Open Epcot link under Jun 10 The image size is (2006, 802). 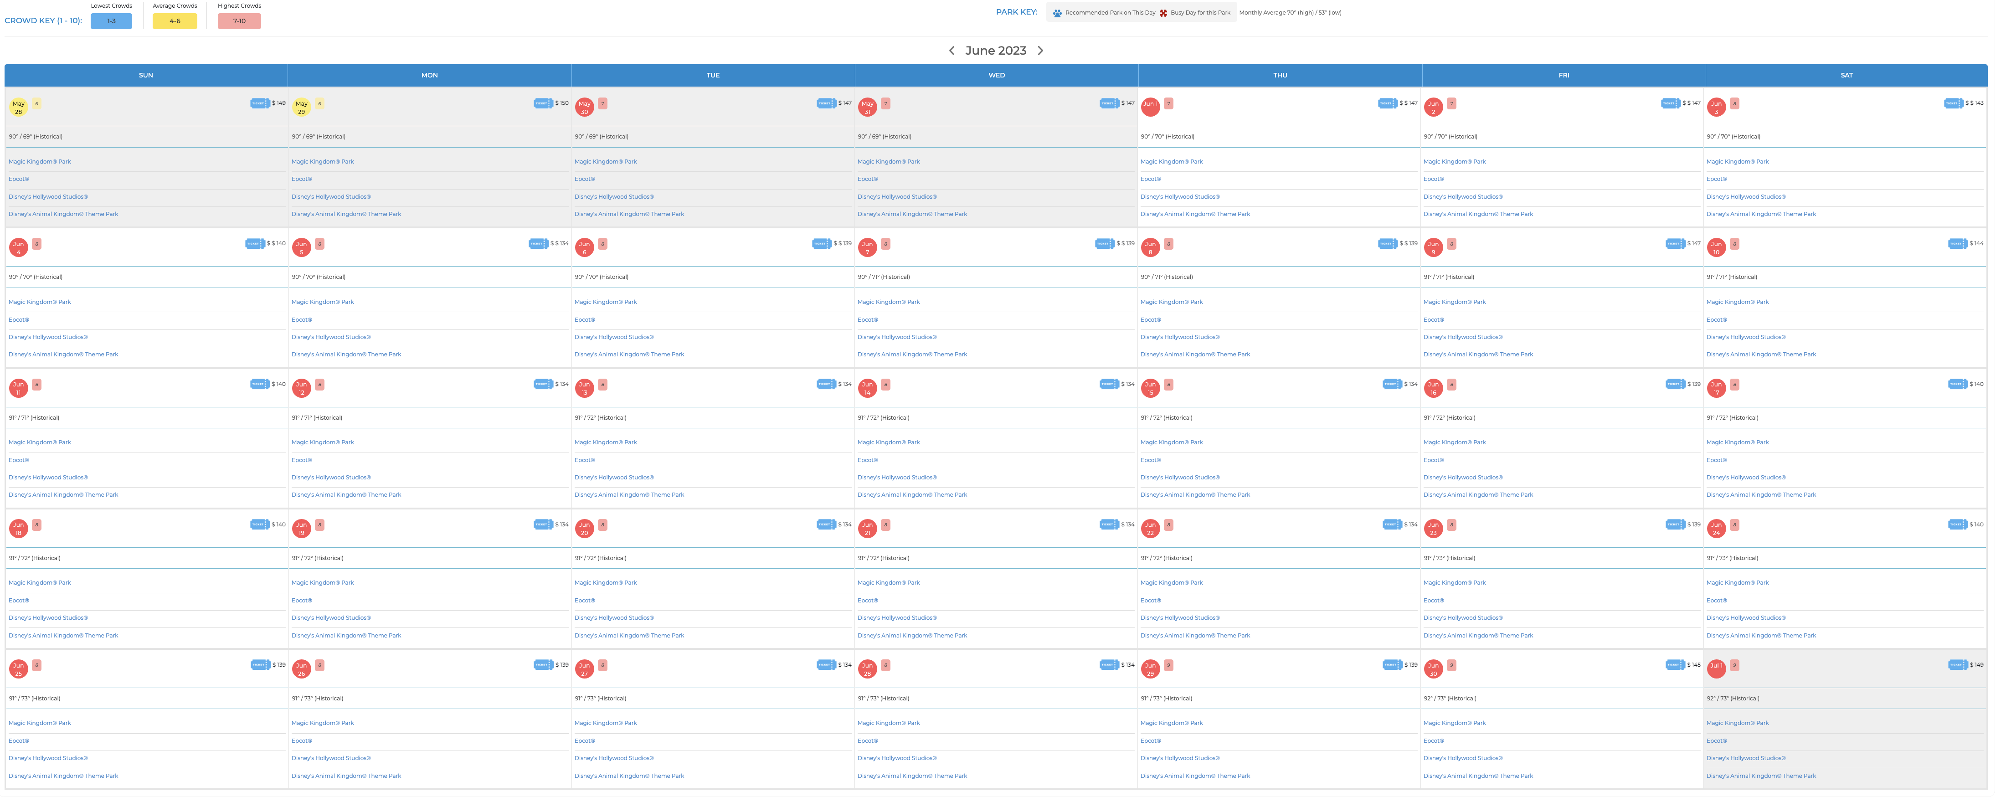click(x=1716, y=320)
